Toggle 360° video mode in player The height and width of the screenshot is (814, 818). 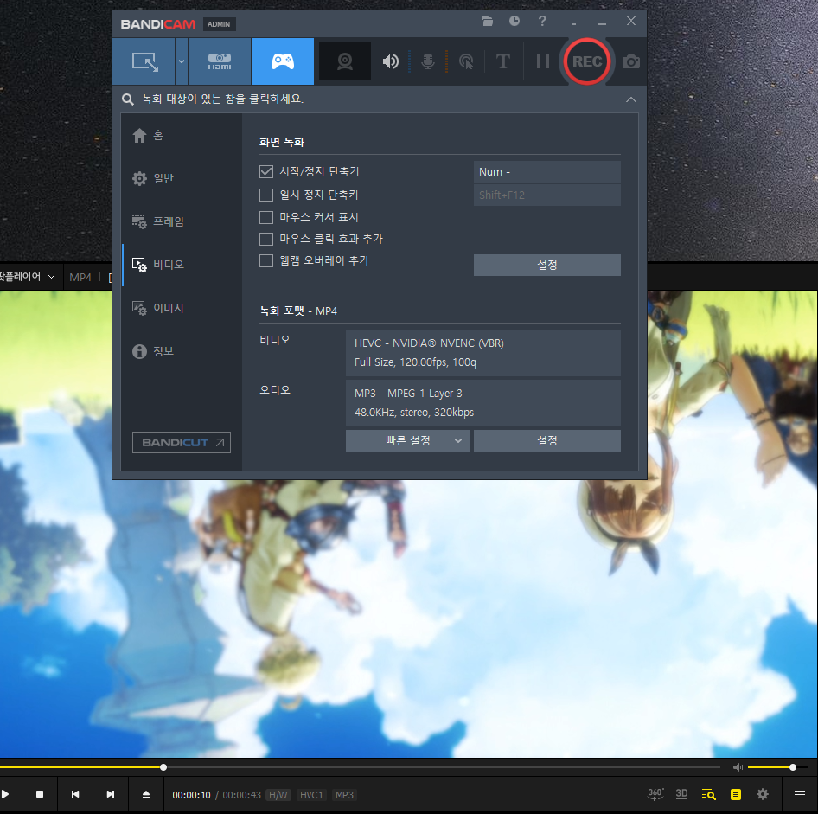(655, 794)
